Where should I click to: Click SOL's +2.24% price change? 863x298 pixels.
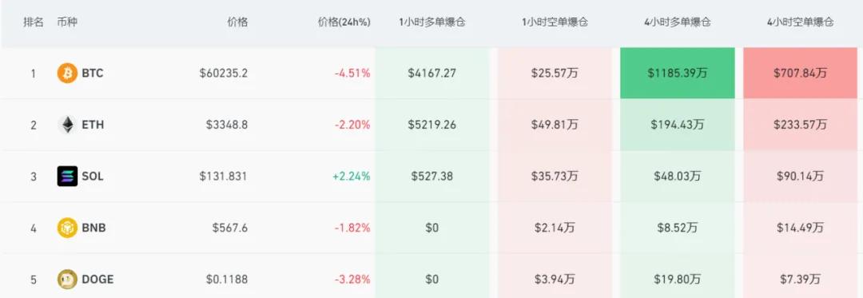351,177
